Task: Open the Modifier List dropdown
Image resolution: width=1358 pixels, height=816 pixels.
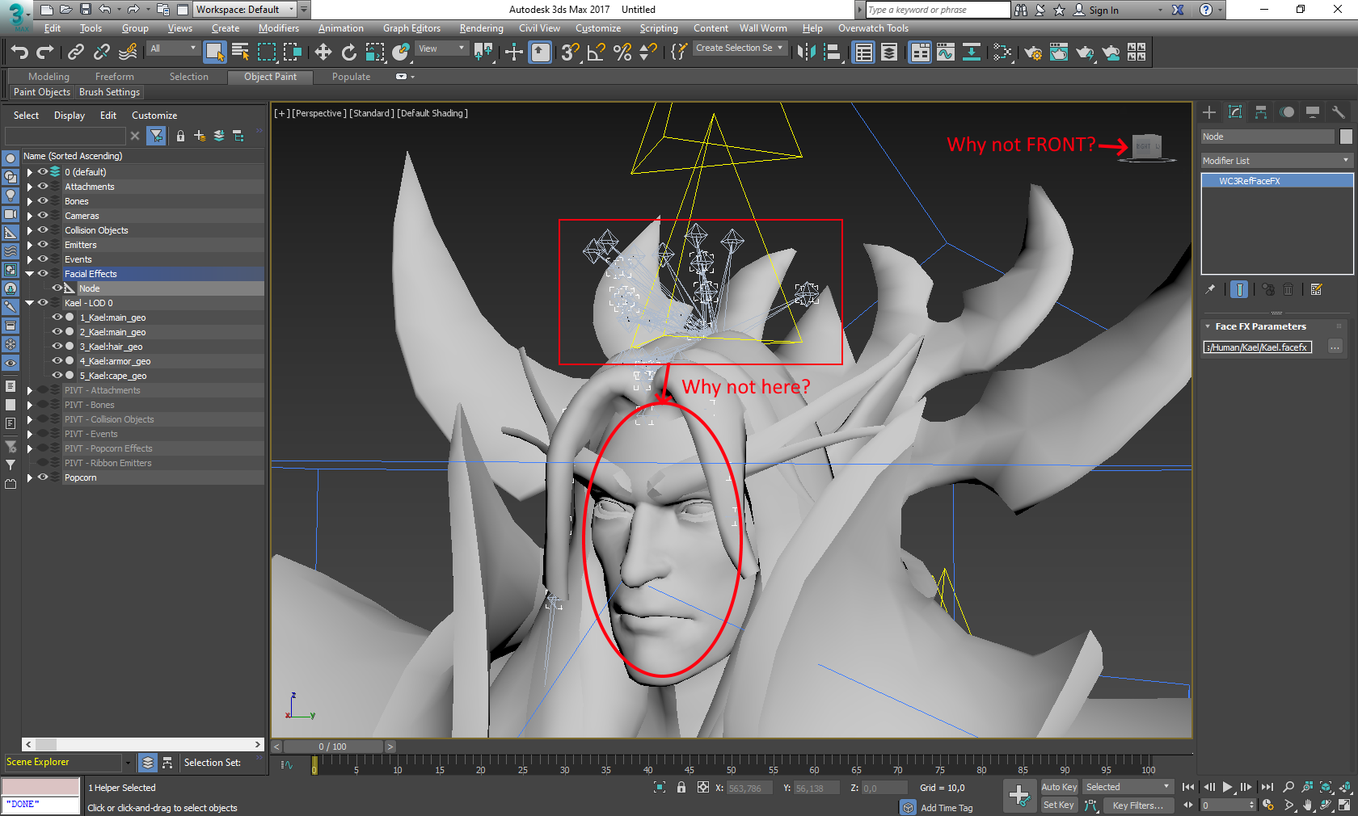Action: pos(1276,161)
